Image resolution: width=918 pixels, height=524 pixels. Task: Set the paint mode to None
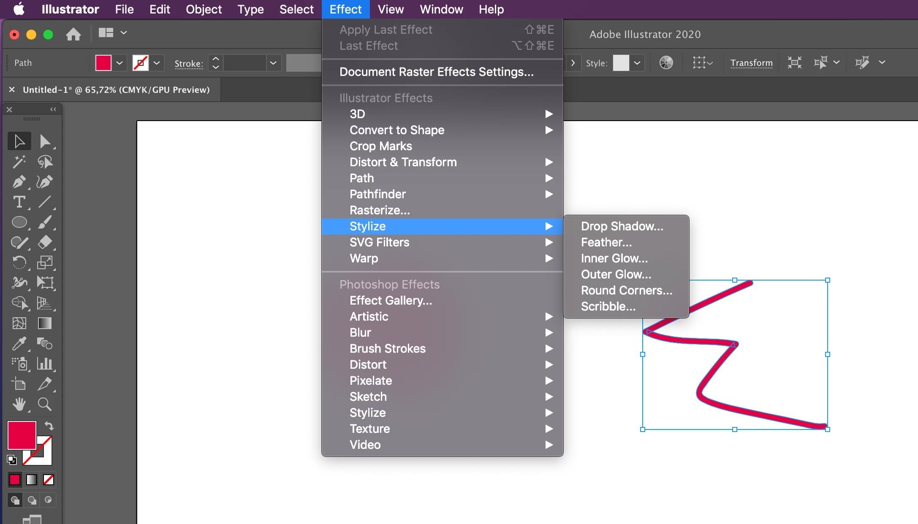49,480
